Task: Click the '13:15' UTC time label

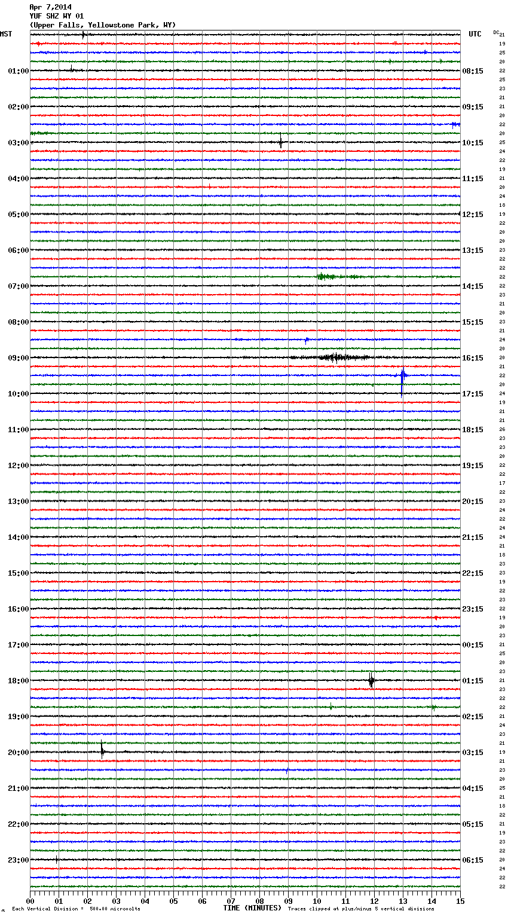Action: [x=473, y=250]
